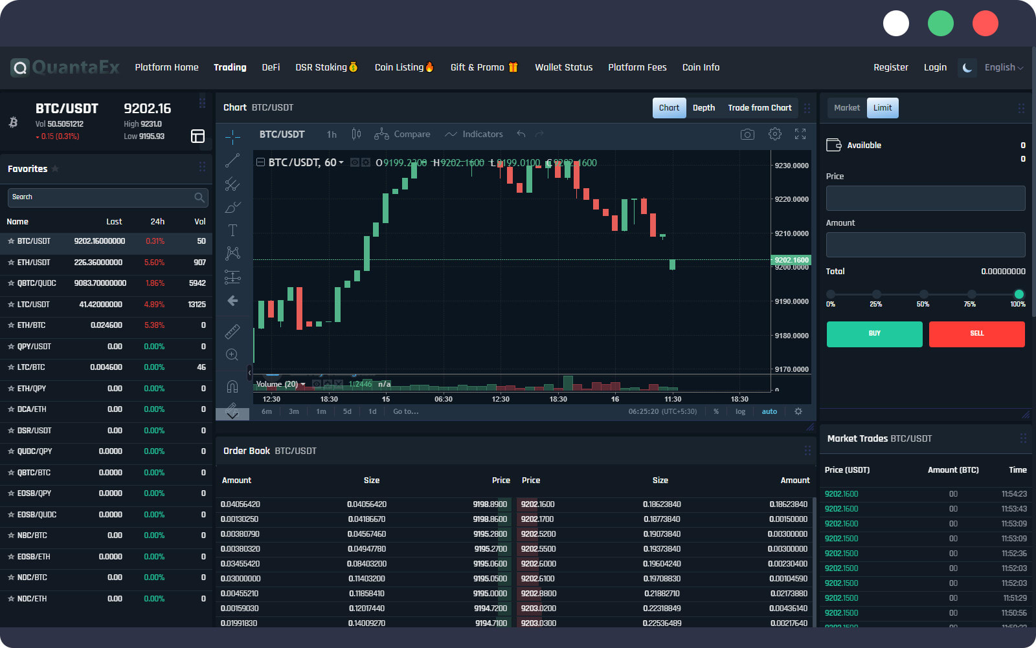Click the wallet icon beside Available
This screenshot has height=648, width=1036.
[833, 145]
